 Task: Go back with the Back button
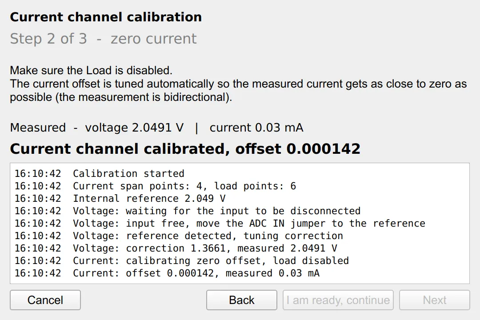click(241, 300)
